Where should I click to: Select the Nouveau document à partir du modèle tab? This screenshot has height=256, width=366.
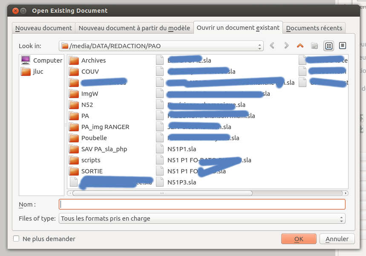(134, 28)
